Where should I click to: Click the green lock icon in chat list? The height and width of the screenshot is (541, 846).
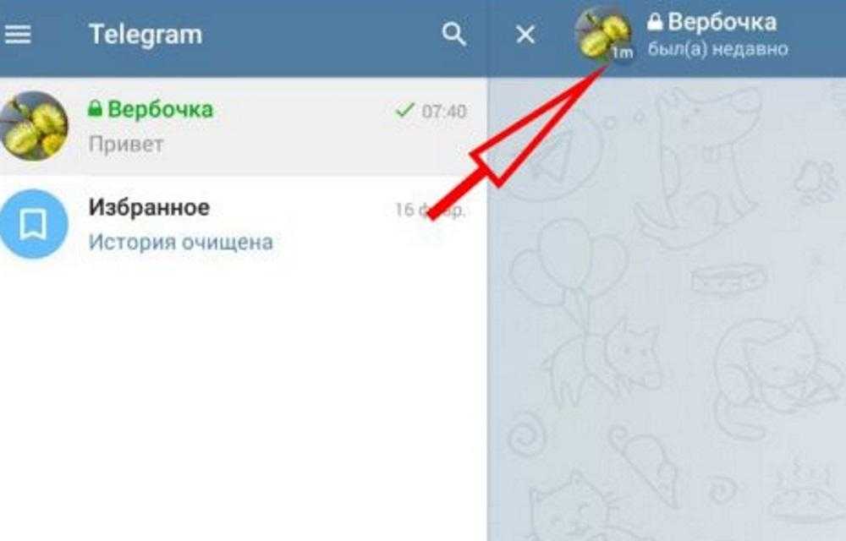coord(95,109)
